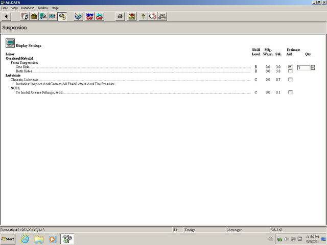Click the Domestic #2 1982-2013 Q3-13 status text
This screenshot has width=327, height=245.
[x=22, y=230]
